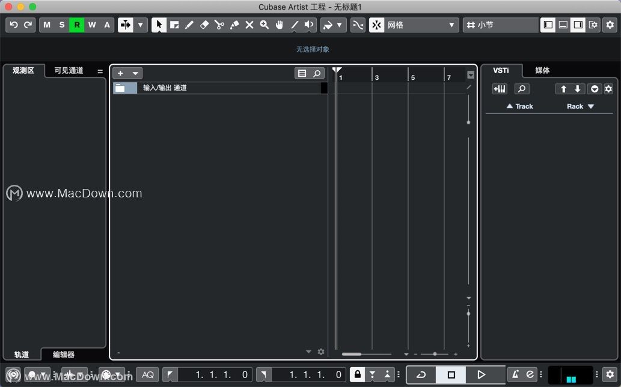Click the track list settings gear

coord(321,352)
